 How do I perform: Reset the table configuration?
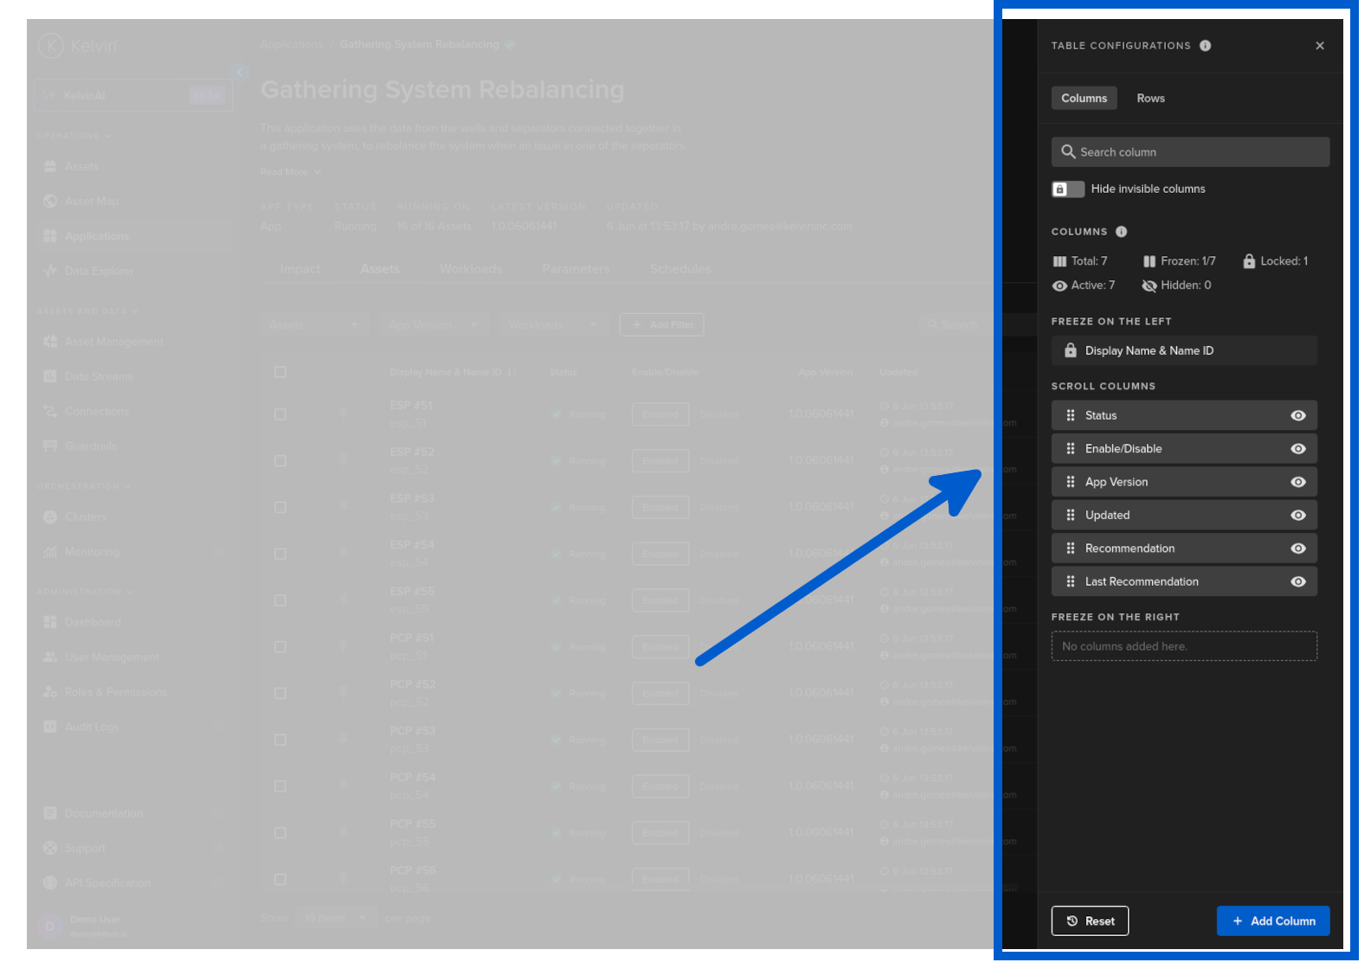1090,921
